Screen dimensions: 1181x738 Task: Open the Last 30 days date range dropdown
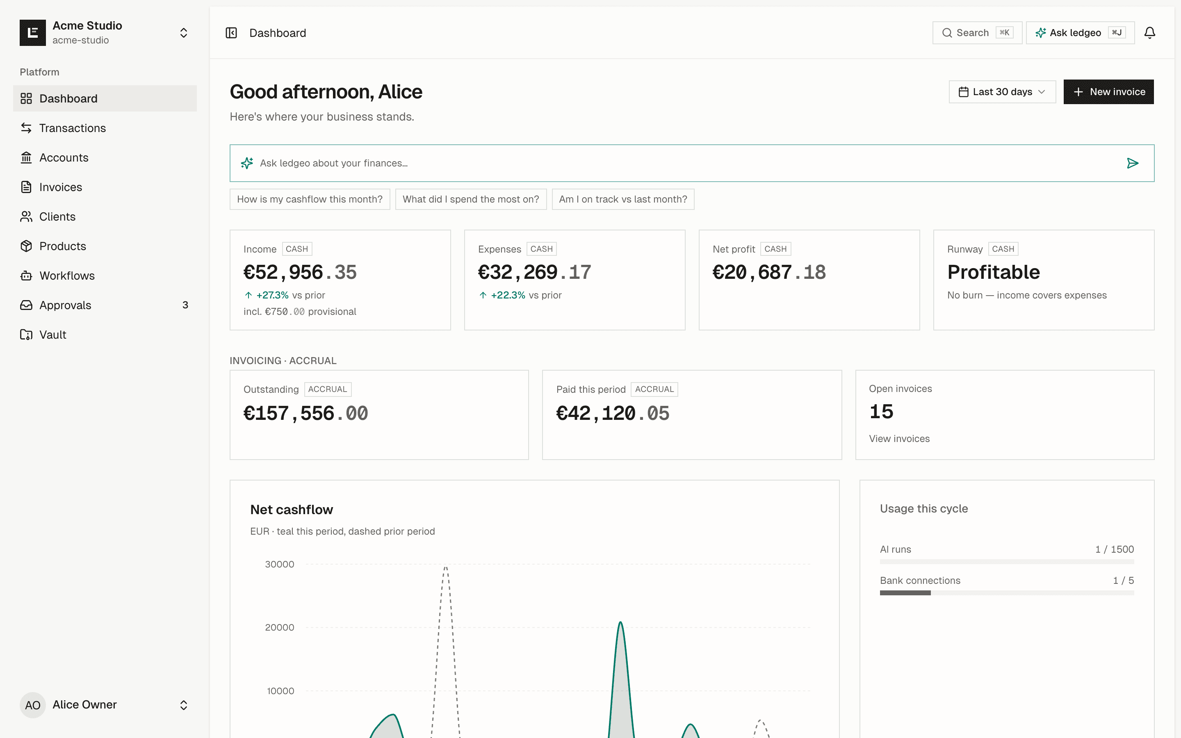click(1002, 92)
